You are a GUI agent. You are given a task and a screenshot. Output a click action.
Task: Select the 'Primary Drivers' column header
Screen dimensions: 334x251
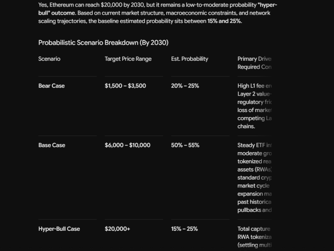(254, 63)
